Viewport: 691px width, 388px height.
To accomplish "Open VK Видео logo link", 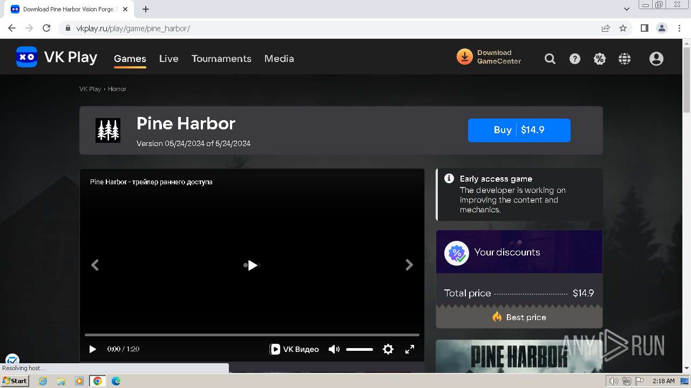I will [x=294, y=349].
